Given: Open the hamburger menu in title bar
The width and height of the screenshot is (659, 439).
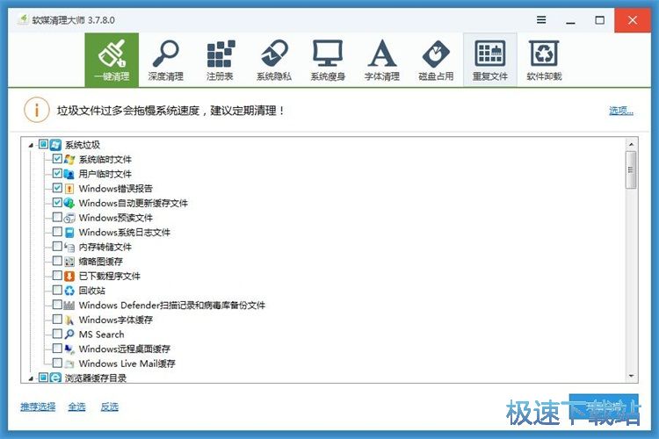Looking at the screenshot, I should [541, 19].
